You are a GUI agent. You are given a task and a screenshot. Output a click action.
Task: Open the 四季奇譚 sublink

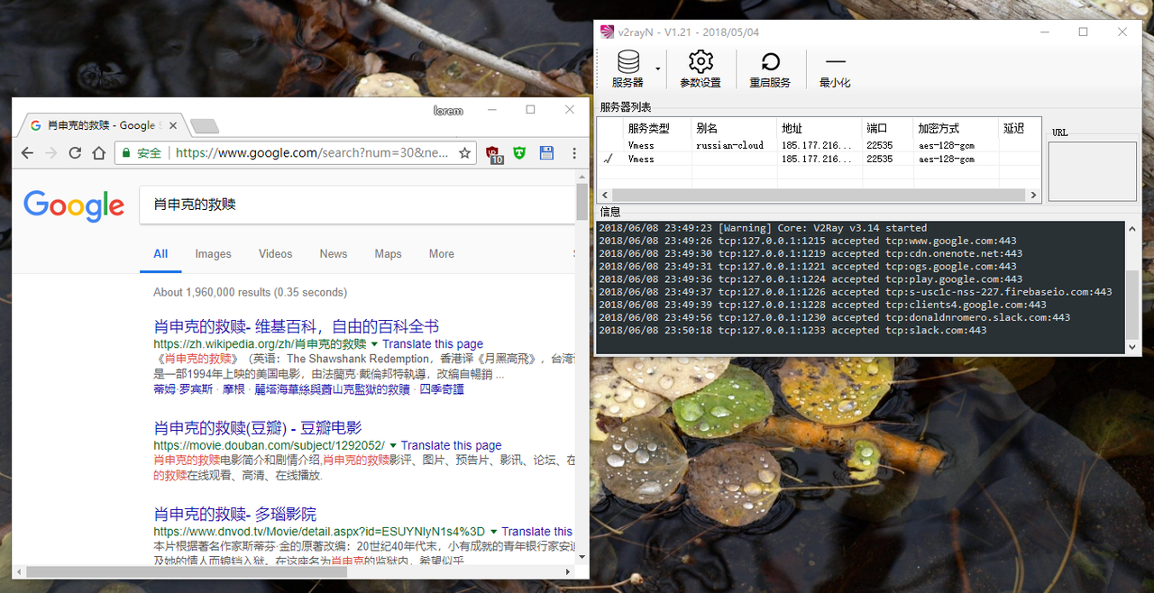coord(442,389)
